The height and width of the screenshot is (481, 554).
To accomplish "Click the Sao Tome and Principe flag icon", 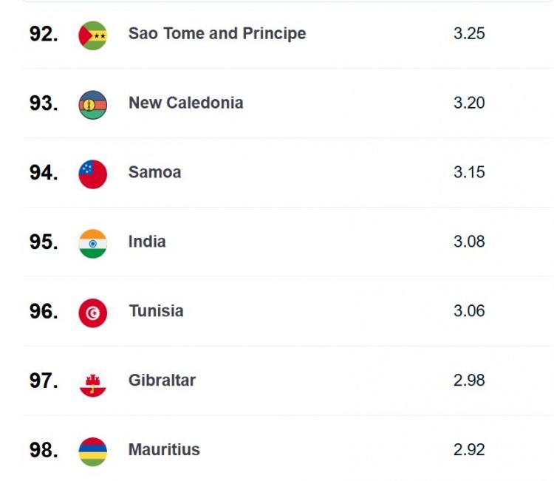I will coord(92,35).
